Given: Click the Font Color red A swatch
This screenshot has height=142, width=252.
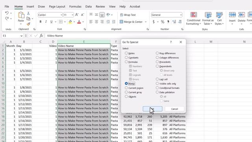Looking at the screenshot, I should [79, 22].
